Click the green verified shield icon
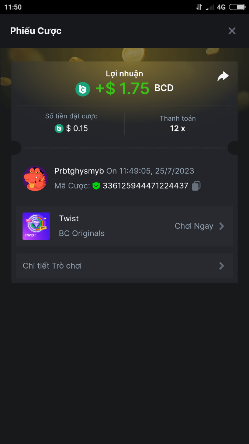249x444 pixels. coord(96,186)
